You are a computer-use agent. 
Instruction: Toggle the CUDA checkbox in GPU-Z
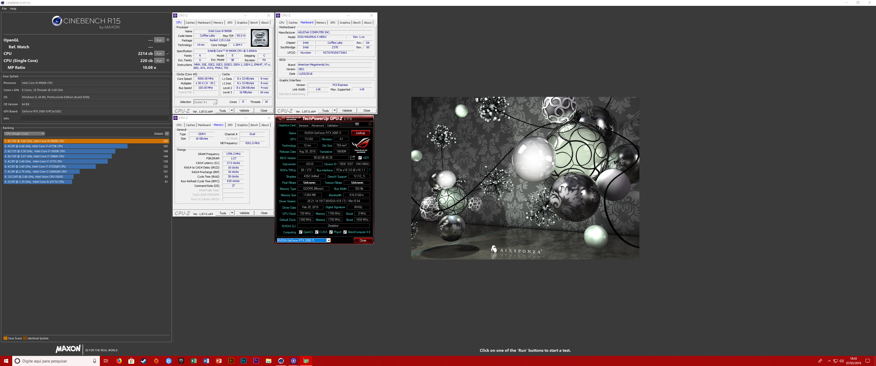317,232
